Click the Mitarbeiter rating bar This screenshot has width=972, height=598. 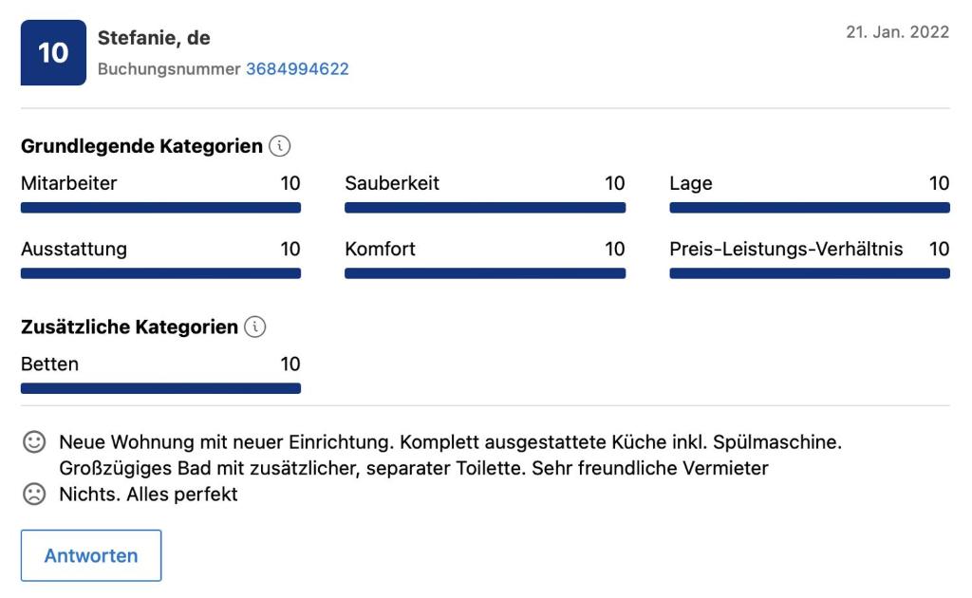pyautogui.click(x=160, y=208)
